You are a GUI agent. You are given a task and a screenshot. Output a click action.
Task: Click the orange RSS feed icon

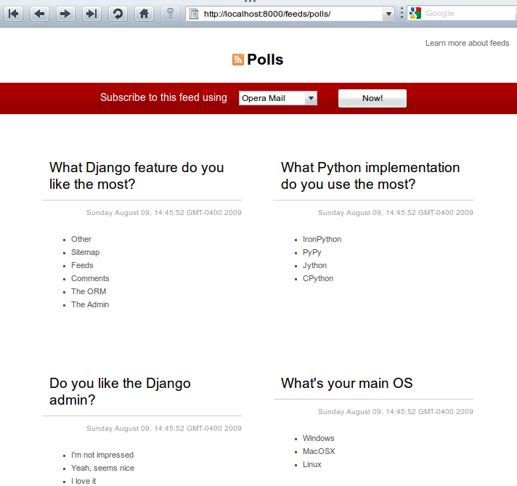(238, 60)
